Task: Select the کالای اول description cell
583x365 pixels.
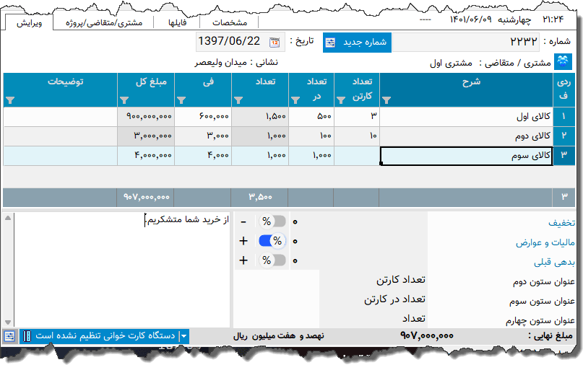Action: pos(466,117)
